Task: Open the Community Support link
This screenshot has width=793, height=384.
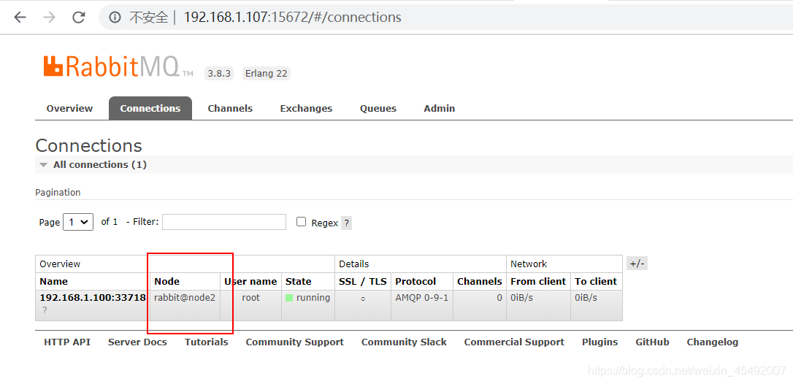Action: pos(295,342)
